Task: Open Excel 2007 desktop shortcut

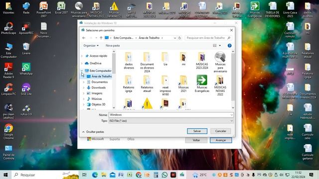Action: 61,8
